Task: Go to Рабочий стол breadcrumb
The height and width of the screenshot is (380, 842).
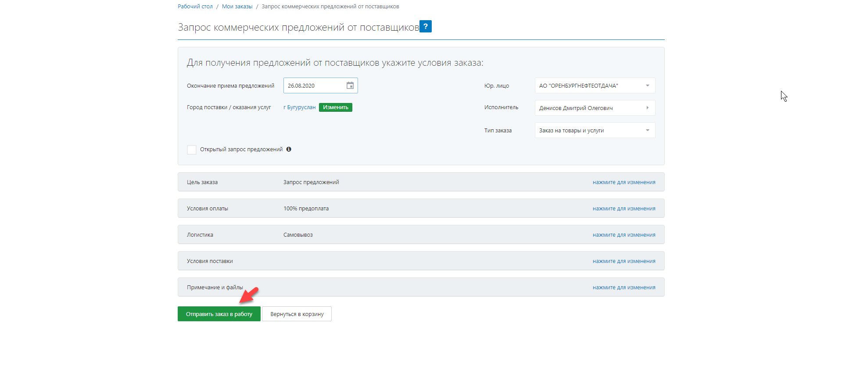Action: point(195,7)
